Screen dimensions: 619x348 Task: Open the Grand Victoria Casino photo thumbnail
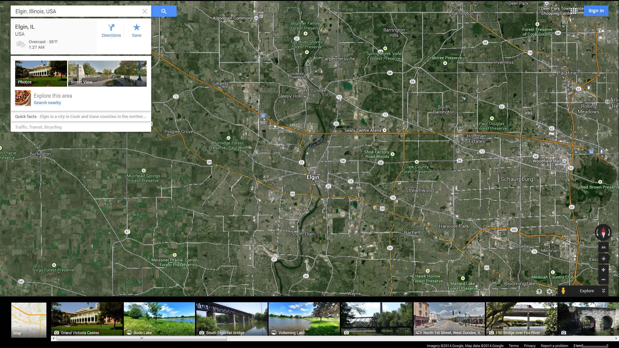point(87,319)
